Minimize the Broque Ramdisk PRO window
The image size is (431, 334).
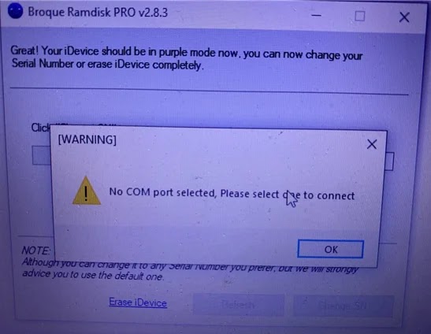(317, 16)
